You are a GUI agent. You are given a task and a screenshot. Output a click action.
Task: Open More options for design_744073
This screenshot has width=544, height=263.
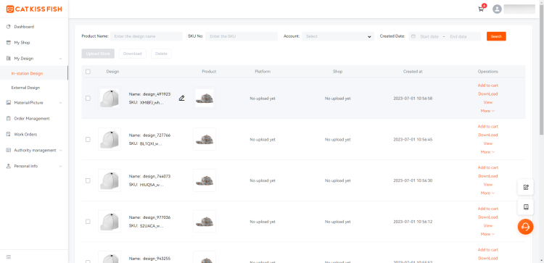point(487,193)
